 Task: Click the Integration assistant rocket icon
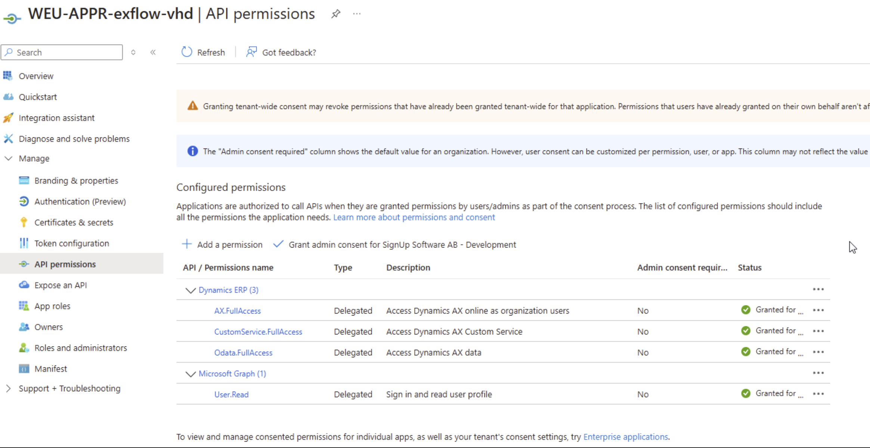(8, 118)
